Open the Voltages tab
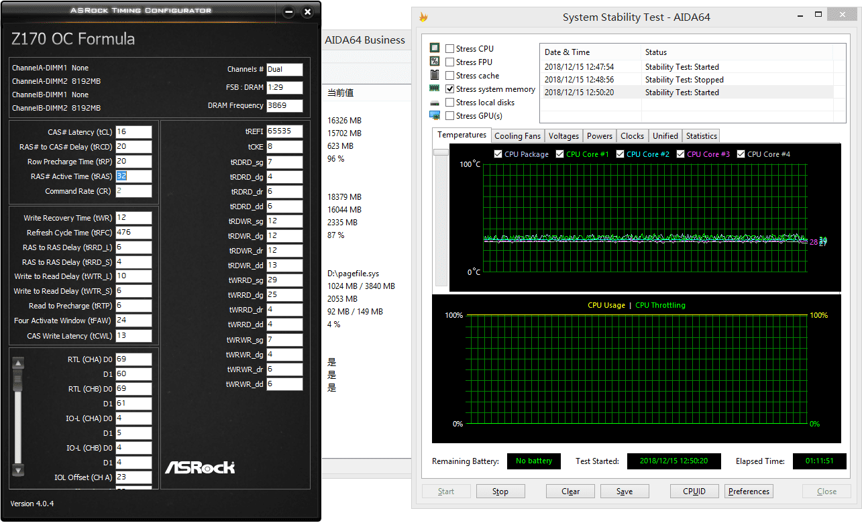862x523 pixels. point(563,136)
